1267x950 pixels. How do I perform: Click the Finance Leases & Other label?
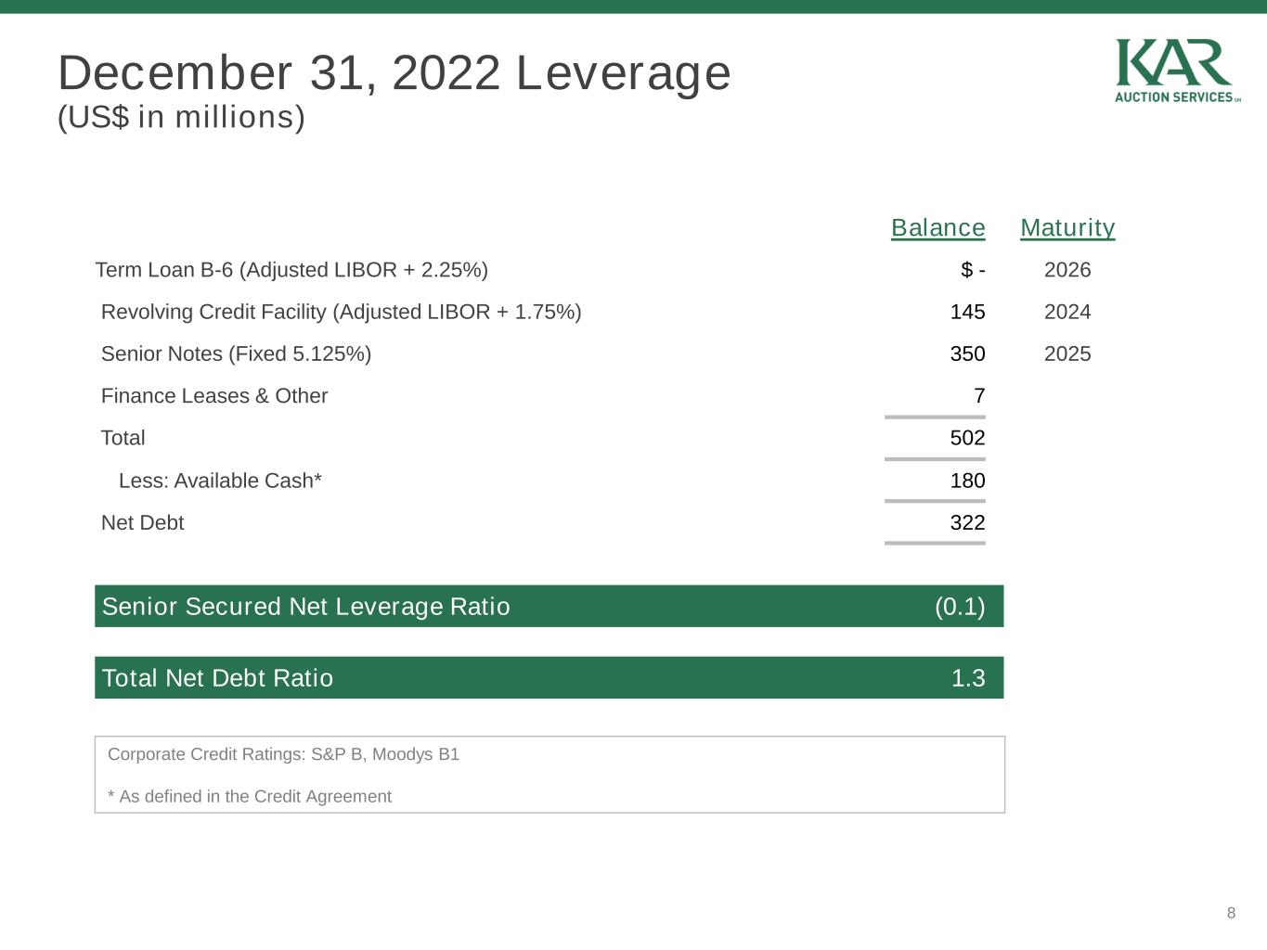(214, 396)
